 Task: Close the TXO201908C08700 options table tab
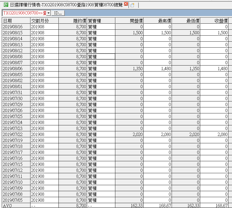tap(126, 4)
